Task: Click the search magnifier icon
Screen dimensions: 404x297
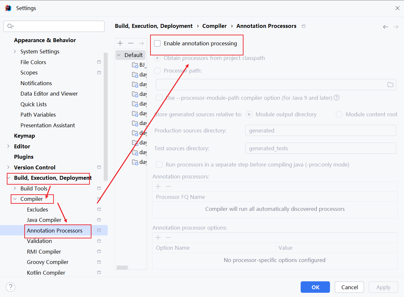Action: [10, 26]
